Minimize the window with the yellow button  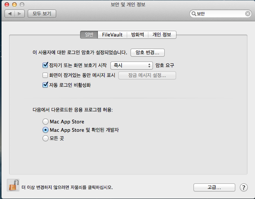(14, 5)
